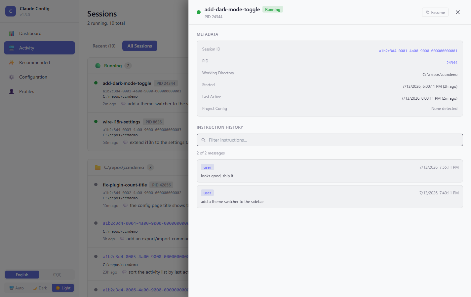Set theme to Dark
The image size is (471, 297).
pos(40,288)
